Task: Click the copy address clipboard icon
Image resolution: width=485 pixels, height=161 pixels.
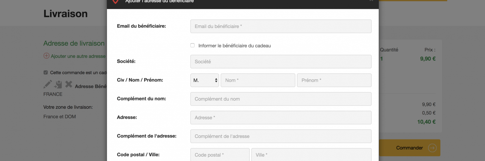Action: click(58, 85)
